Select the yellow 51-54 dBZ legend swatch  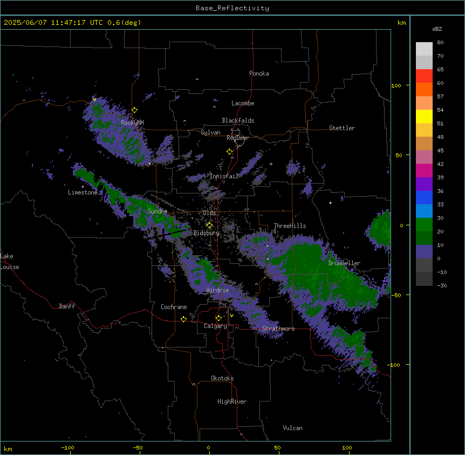point(424,116)
